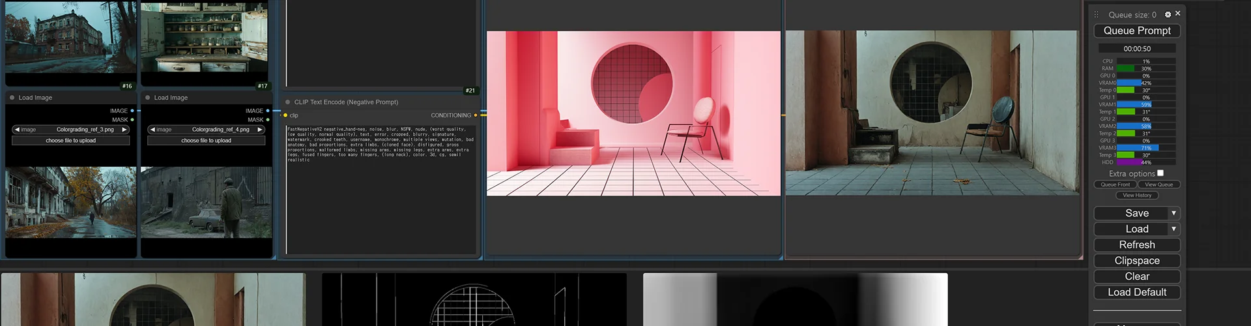Click Load Default button
The height and width of the screenshot is (326, 1251).
click(1137, 292)
